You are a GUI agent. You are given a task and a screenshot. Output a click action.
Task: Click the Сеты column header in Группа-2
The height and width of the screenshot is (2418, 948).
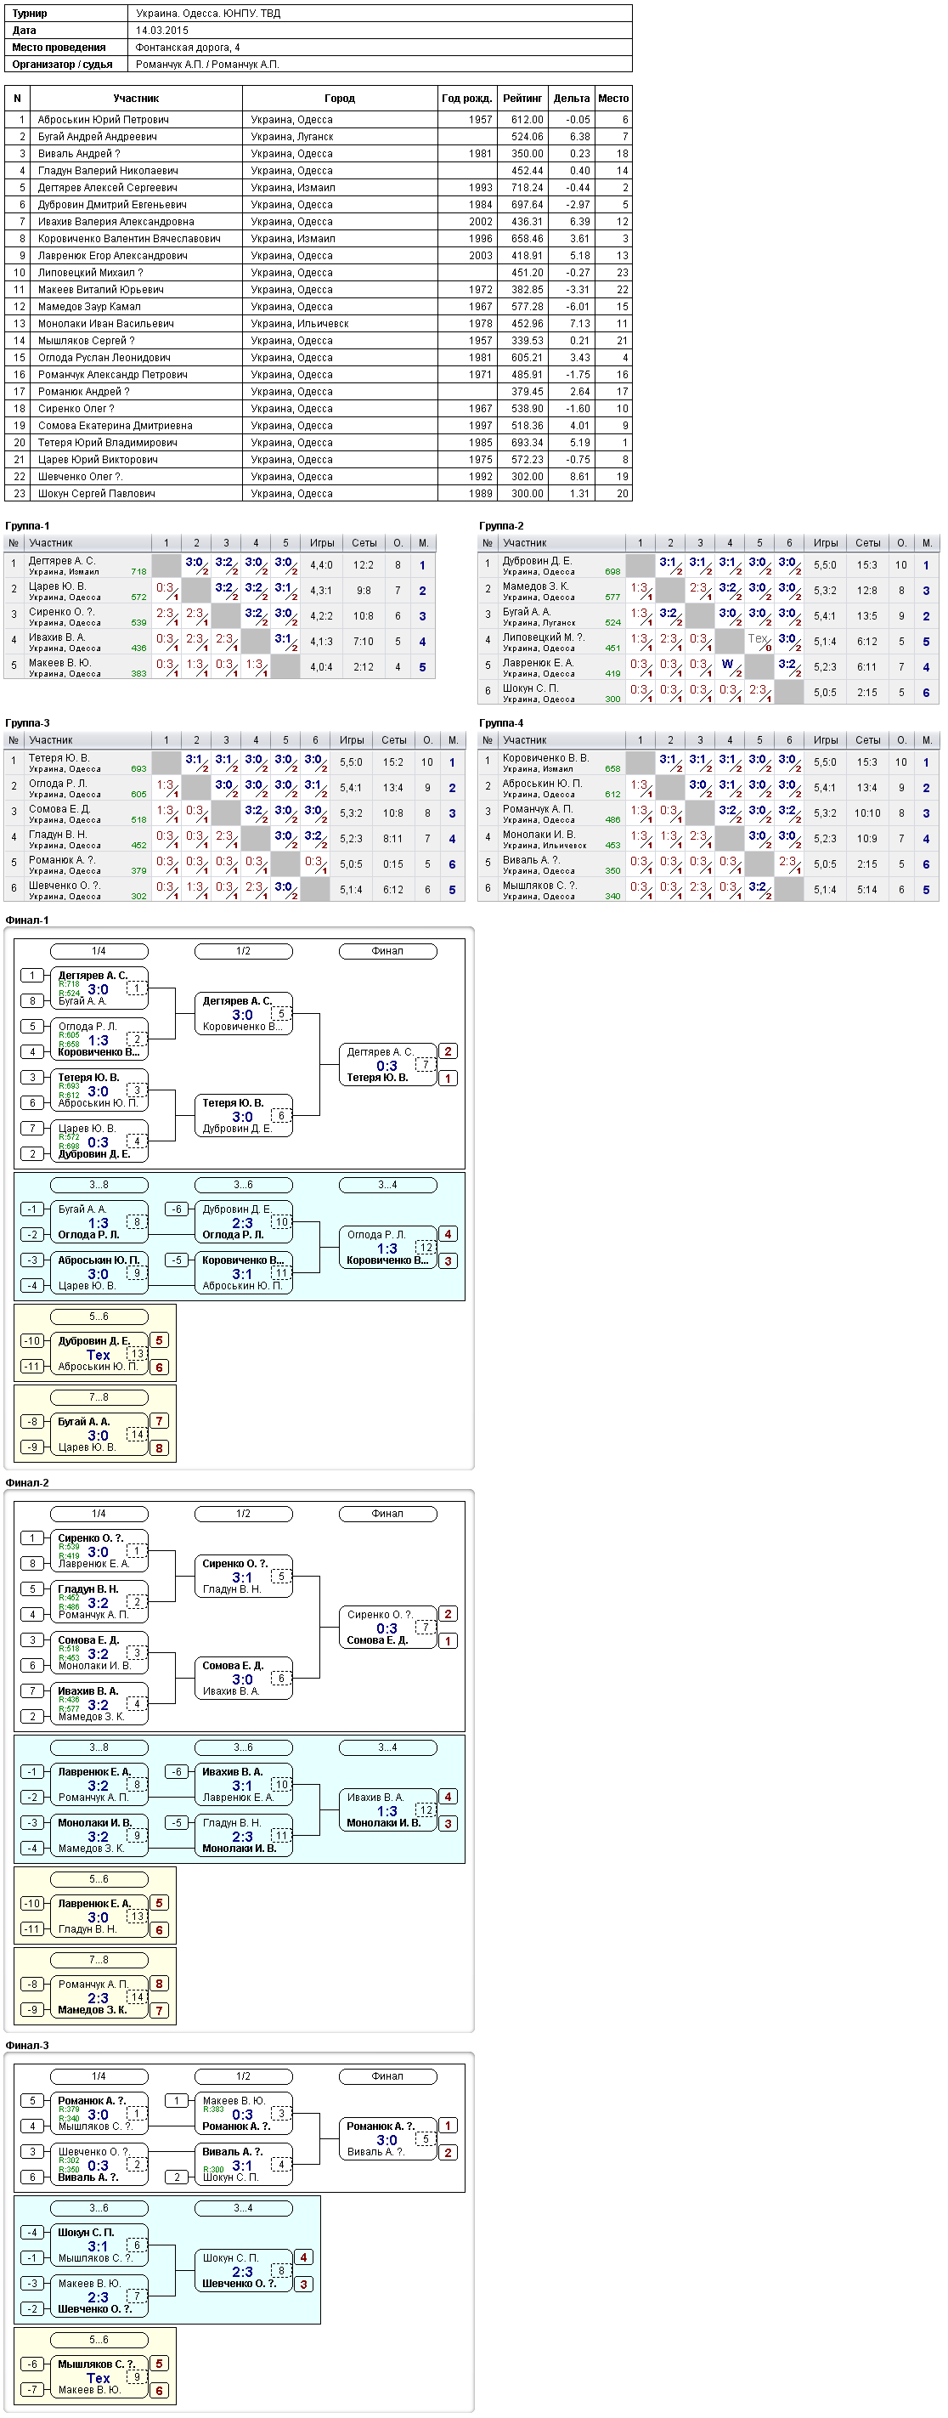(867, 543)
